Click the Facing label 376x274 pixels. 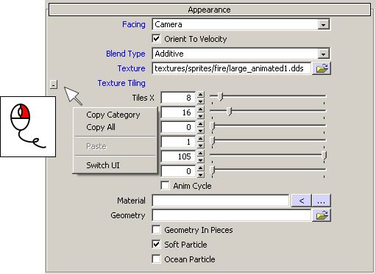pyautogui.click(x=134, y=24)
